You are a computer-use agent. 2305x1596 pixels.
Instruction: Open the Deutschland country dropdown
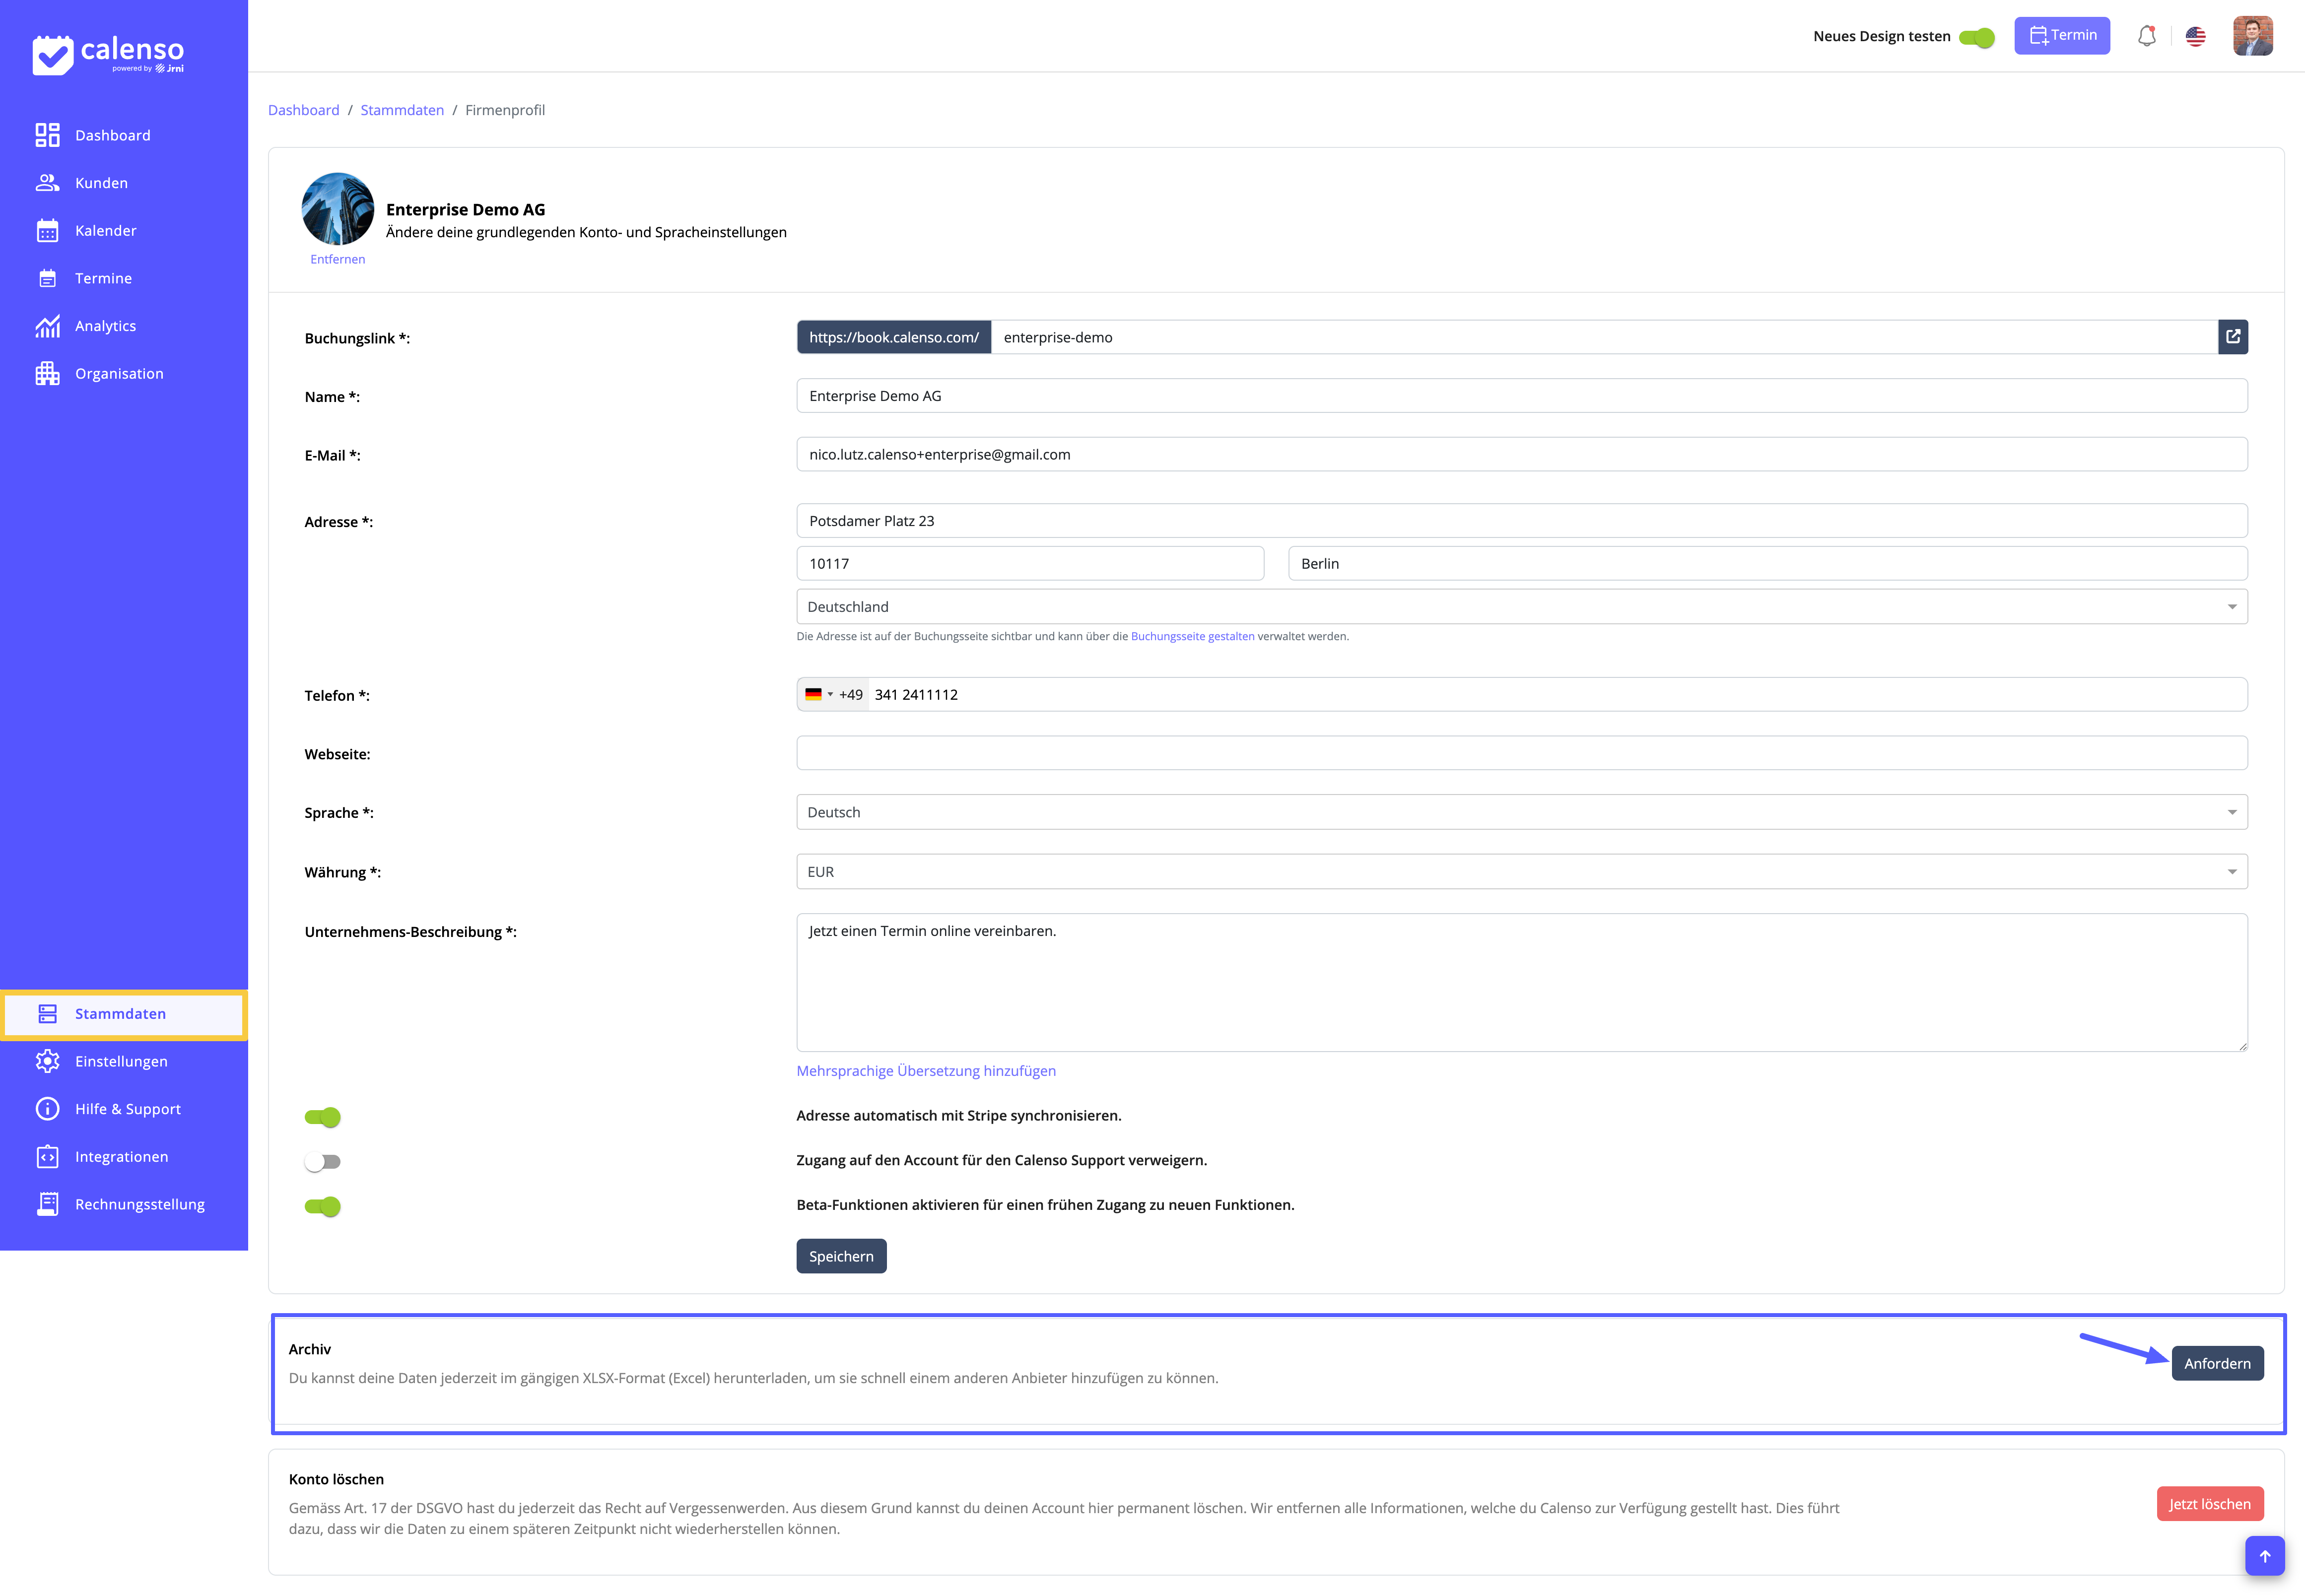pyautogui.click(x=1521, y=607)
